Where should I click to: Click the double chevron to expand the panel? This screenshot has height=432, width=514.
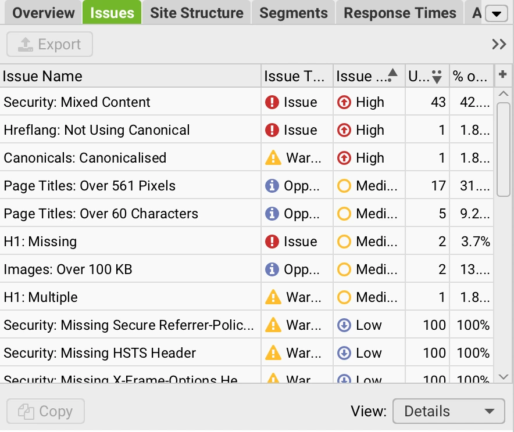499,45
